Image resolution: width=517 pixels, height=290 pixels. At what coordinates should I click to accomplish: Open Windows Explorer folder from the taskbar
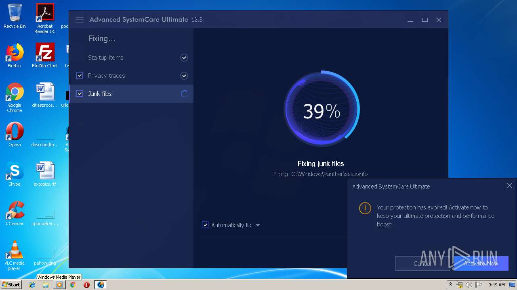(x=46, y=285)
